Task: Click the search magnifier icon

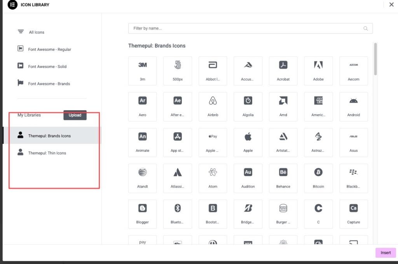Action: point(365,28)
